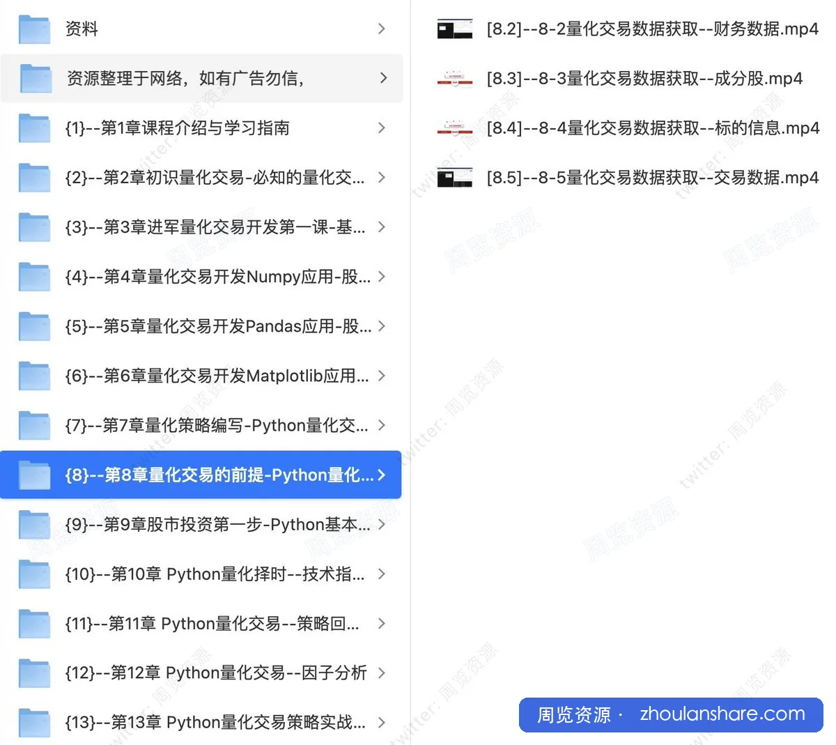Expand chevron for {11}--第11章 folder
Screen dimensions: 836x745
(x=381, y=624)
